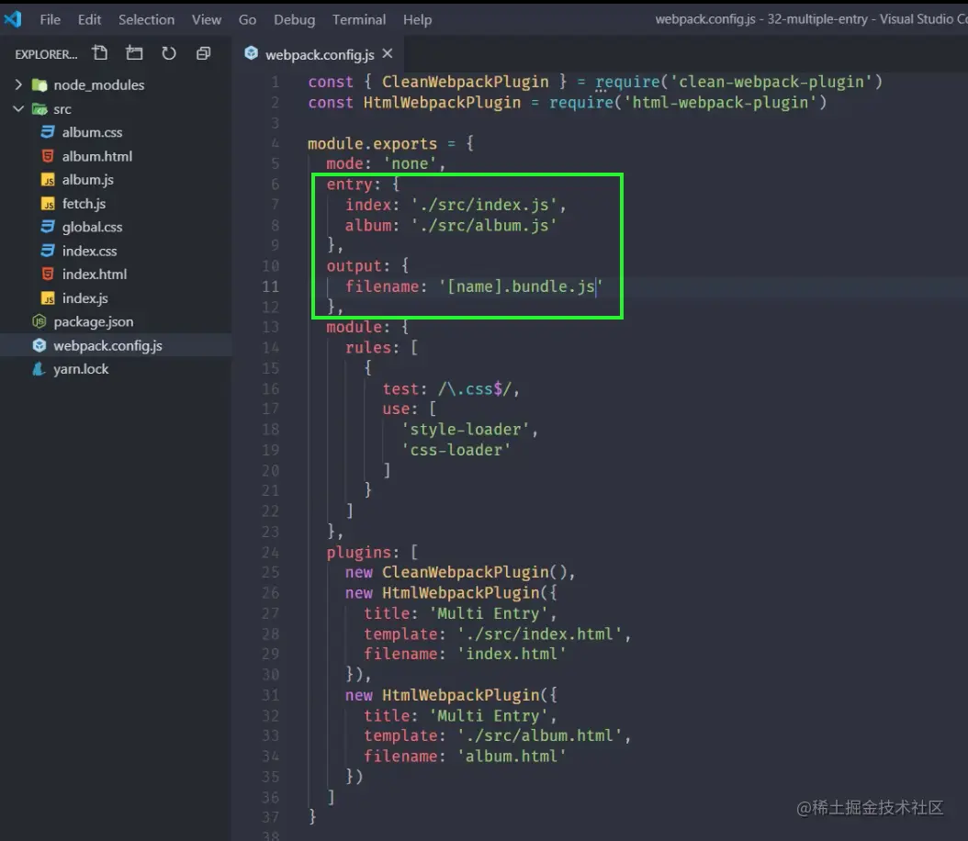Screen dimensions: 968x841
Task: Open global.css in the file tree
Action: tap(92, 227)
